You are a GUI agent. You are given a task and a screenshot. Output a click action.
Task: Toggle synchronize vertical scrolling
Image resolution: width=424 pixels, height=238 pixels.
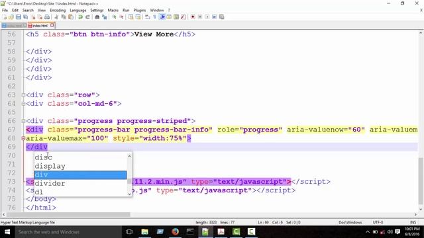131,17
